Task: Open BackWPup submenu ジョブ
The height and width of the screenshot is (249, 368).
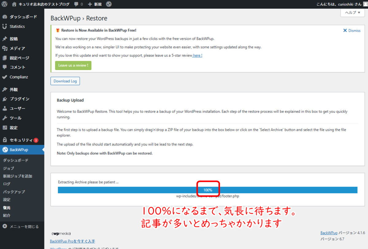Action: tap(9, 168)
